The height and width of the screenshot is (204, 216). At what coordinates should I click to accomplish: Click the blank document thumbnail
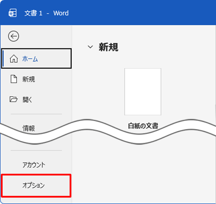(x=143, y=92)
